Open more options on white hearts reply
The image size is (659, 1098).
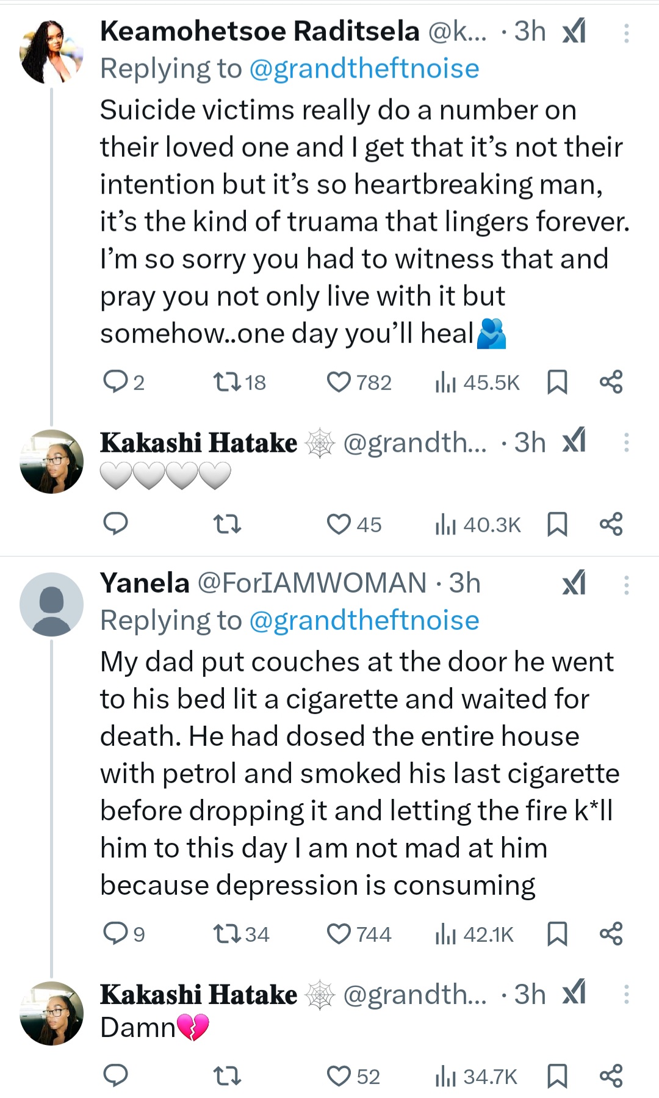tap(626, 442)
